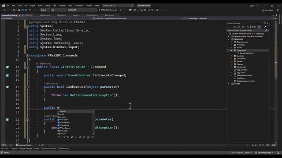
Task: Click Solution Explorer search magnifier icon
Action: click(266, 30)
